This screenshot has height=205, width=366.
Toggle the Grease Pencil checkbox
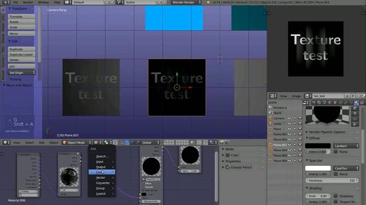coord(228,167)
